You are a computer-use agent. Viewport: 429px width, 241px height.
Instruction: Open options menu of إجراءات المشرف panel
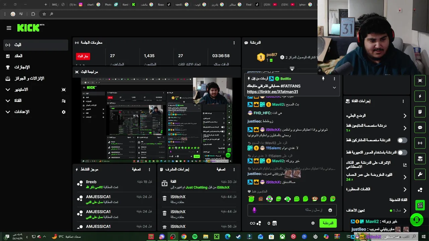pyautogui.click(x=234, y=169)
